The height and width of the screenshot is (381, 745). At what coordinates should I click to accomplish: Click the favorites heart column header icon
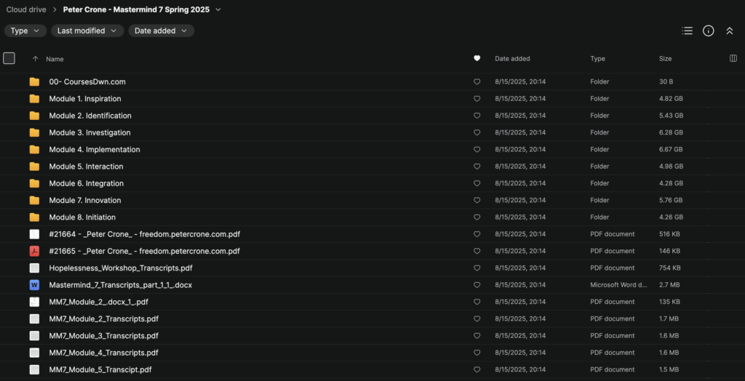click(x=477, y=58)
